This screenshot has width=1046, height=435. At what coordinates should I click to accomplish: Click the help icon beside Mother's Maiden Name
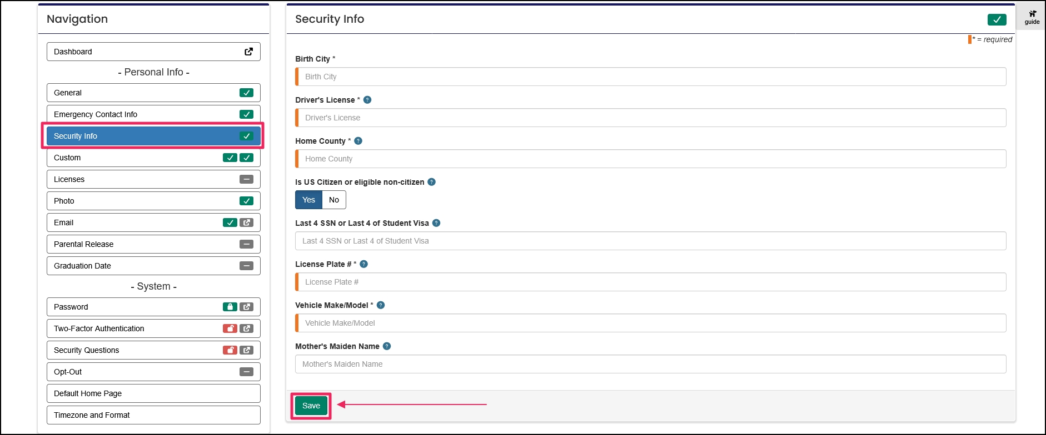tap(387, 346)
